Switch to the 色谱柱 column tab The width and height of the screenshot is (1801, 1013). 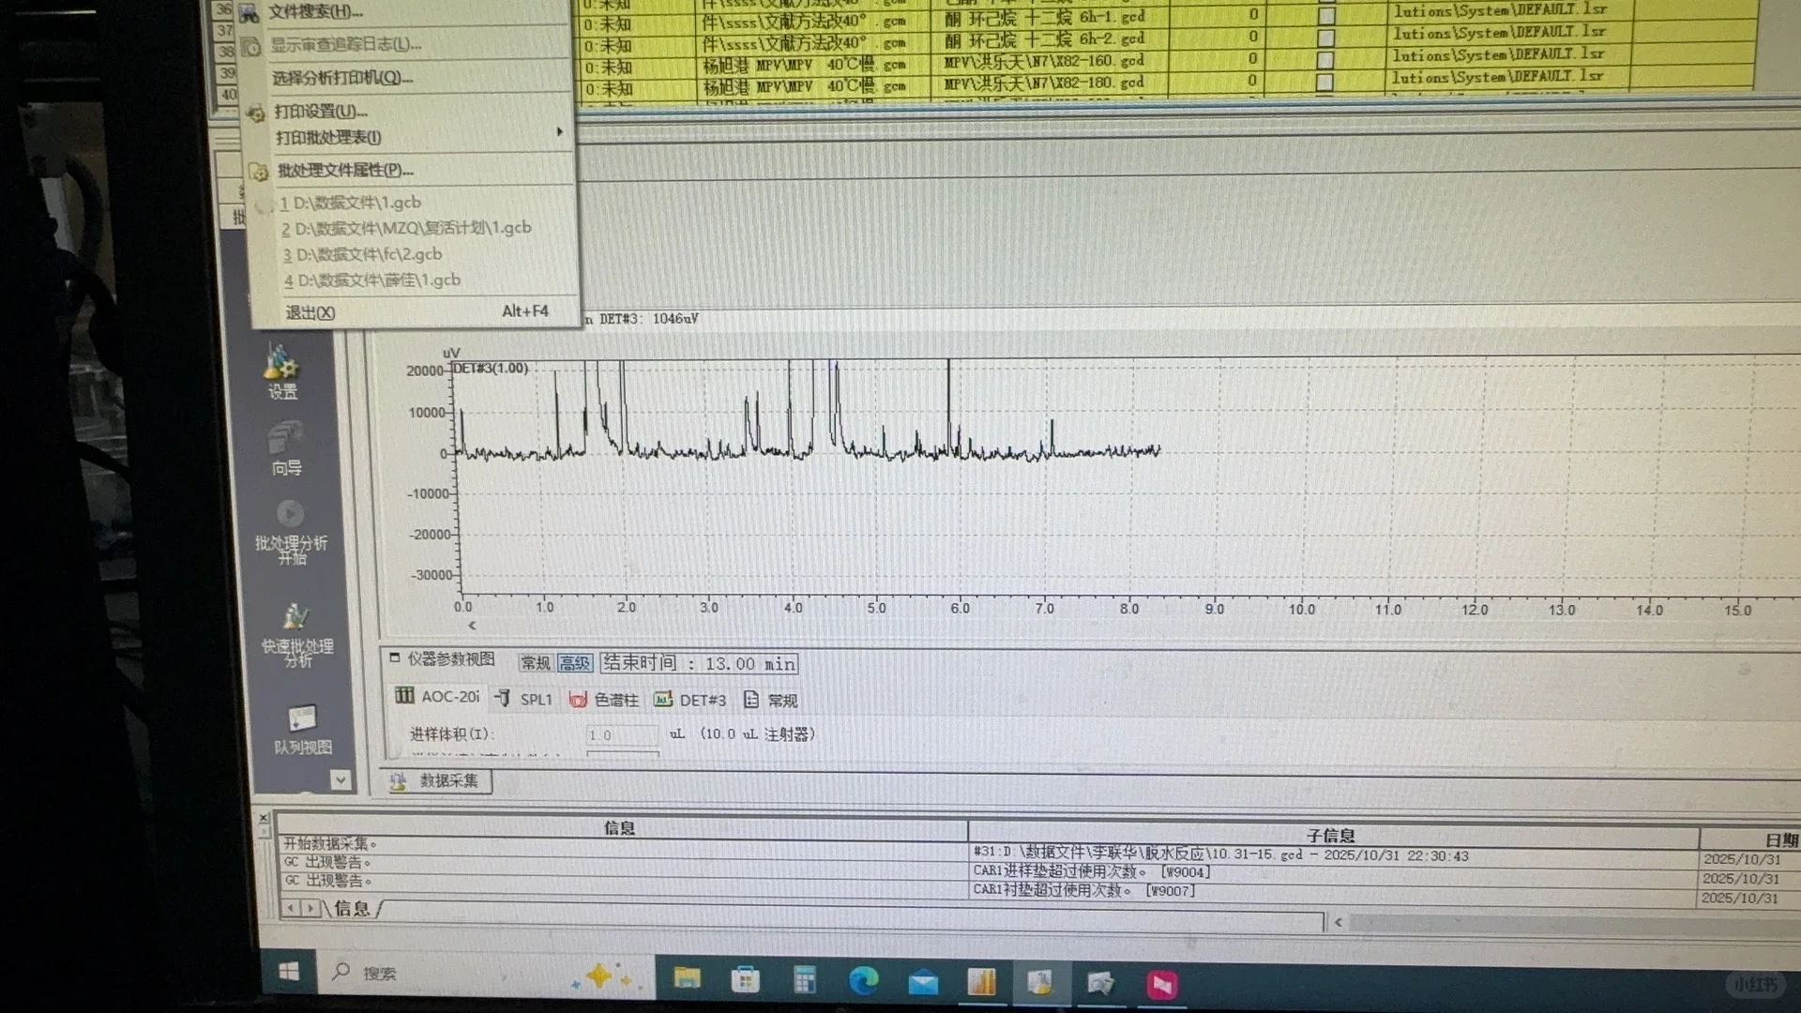pyautogui.click(x=605, y=700)
